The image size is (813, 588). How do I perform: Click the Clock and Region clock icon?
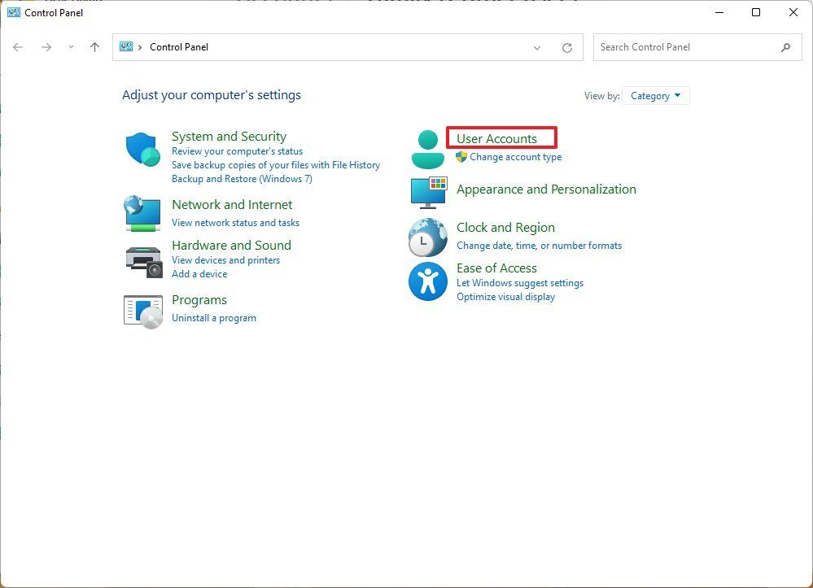coord(427,237)
